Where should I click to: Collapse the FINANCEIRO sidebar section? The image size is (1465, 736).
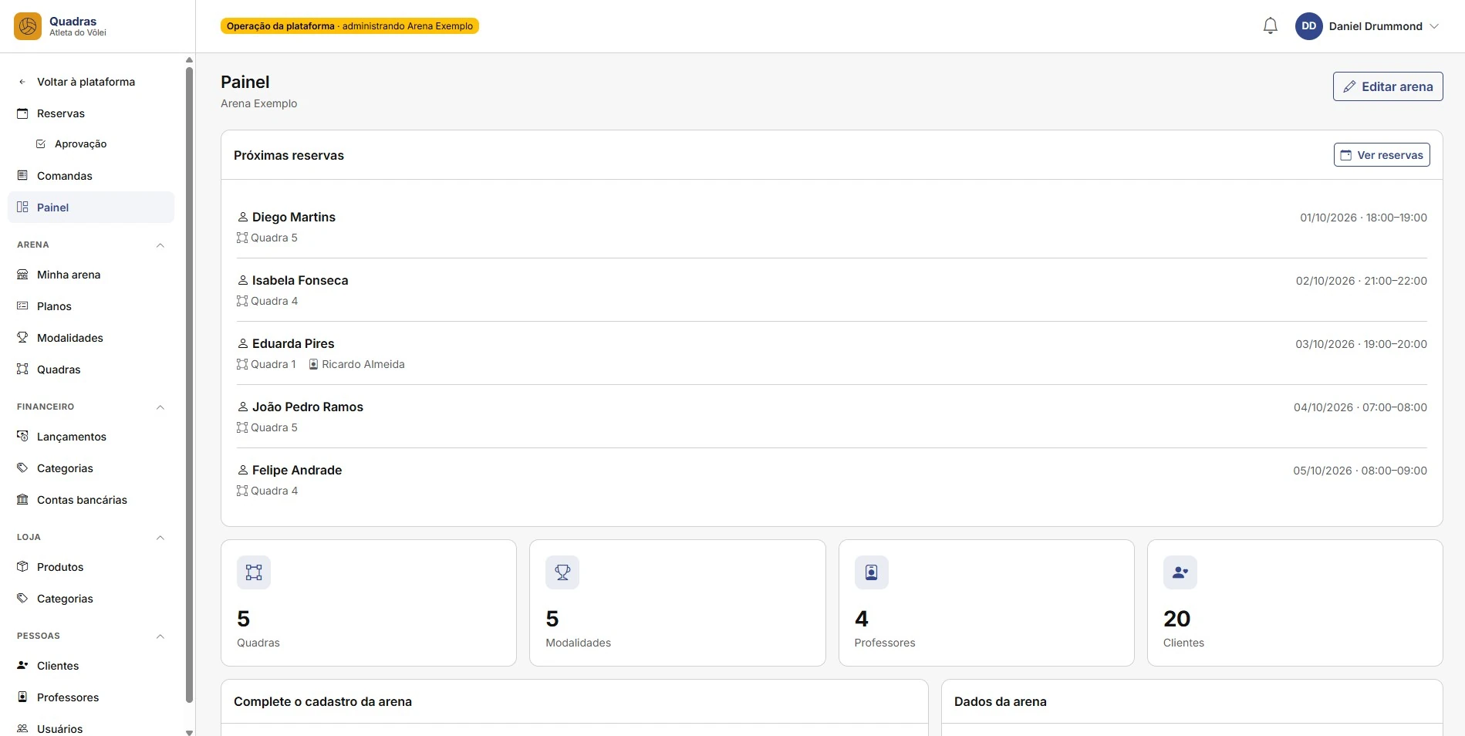(x=160, y=407)
